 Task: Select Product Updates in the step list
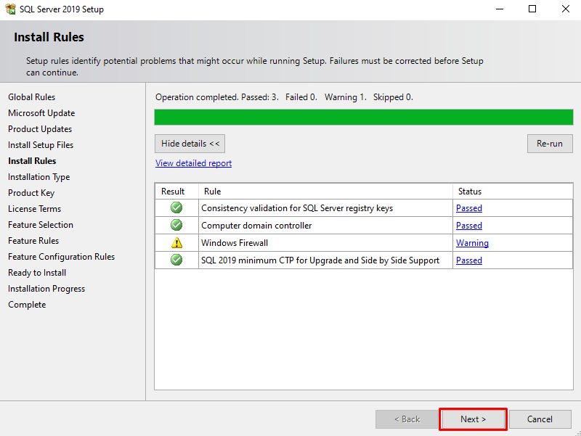point(40,129)
